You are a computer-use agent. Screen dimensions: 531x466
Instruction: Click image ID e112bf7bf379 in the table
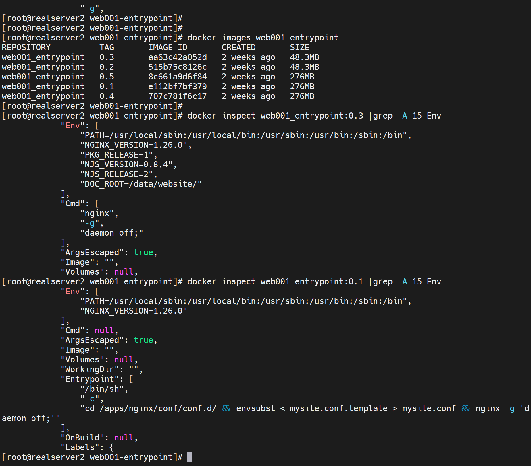click(x=177, y=86)
